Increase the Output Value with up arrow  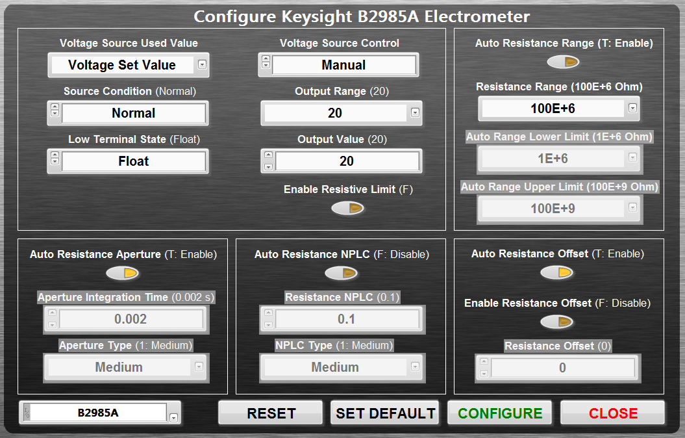click(268, 155)
